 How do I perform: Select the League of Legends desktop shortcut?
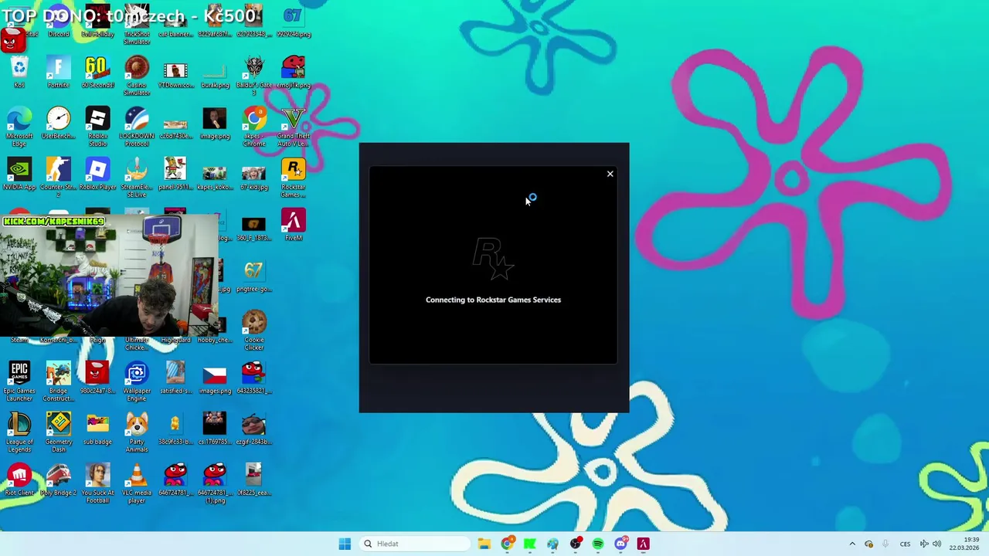19,432
